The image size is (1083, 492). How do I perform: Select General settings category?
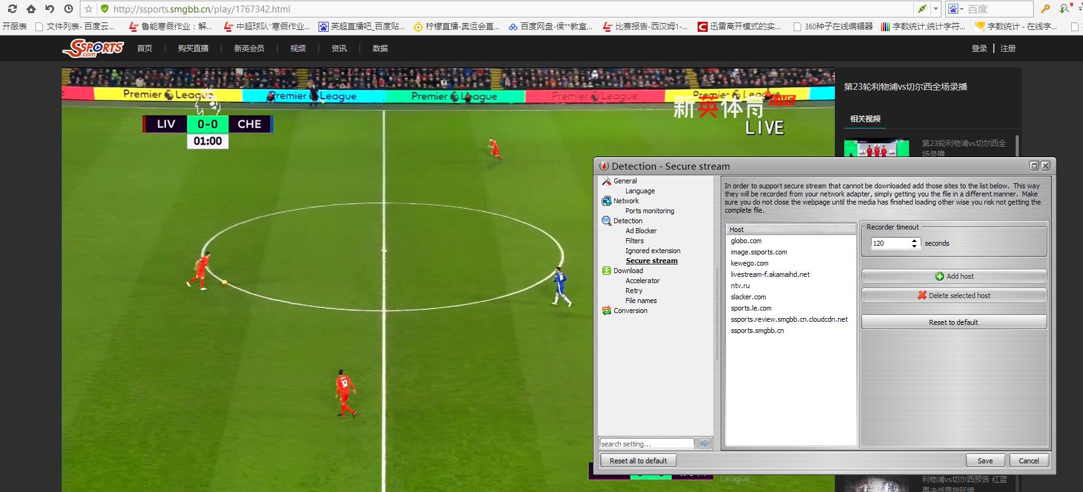625,181
